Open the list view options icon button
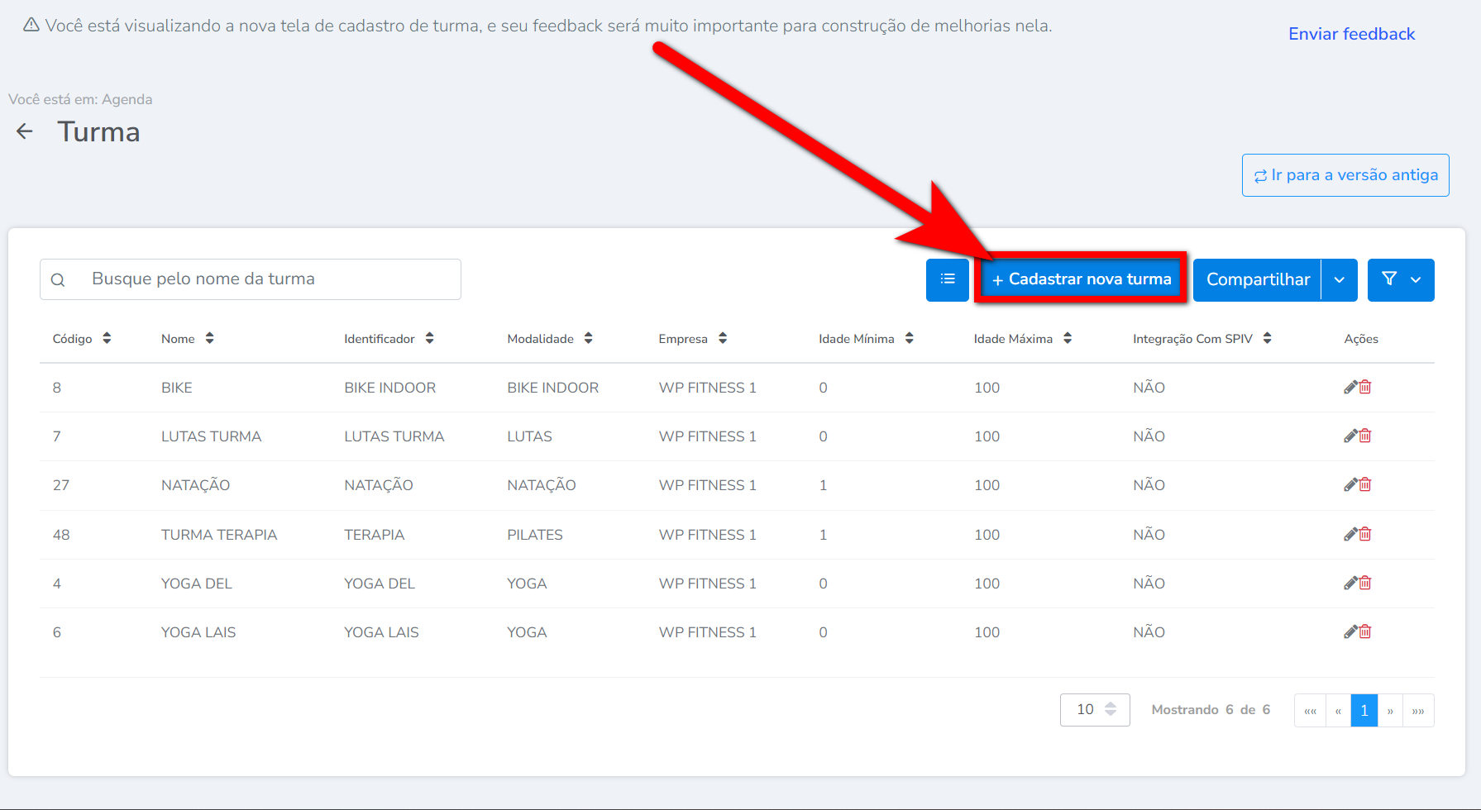The image size is (1481, 810). [947, 279]
